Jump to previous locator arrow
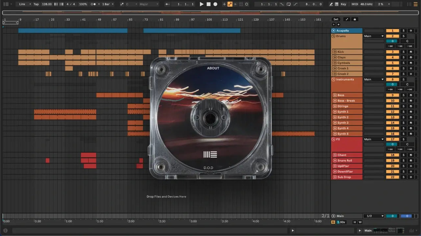Image resolution: width=421 pixels, height=236 pixels. click(x=334, y=25)
